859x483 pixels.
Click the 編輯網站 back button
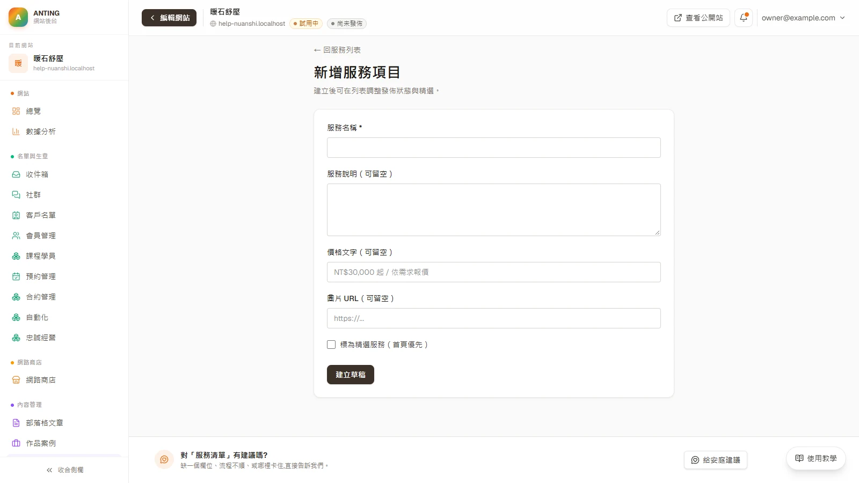point(169,18)
